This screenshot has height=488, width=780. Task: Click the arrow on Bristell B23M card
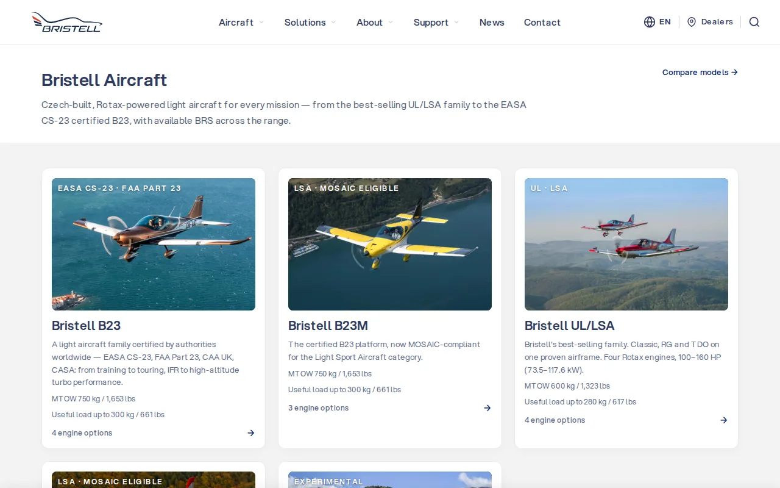[x=487, y=408]
